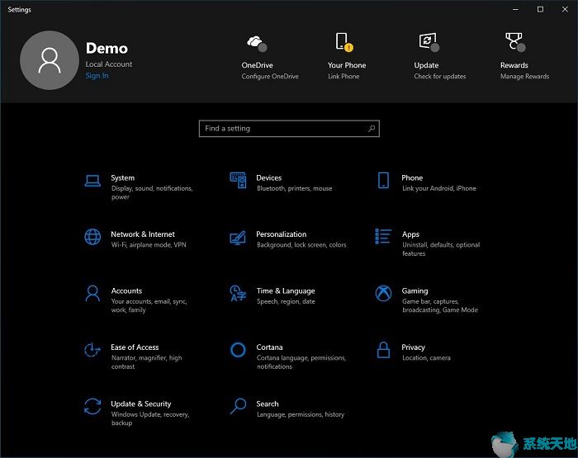Click the Gaming Xbox icon
The height and width of the screenshot is (458, 578).
click(x=383, y=293)
